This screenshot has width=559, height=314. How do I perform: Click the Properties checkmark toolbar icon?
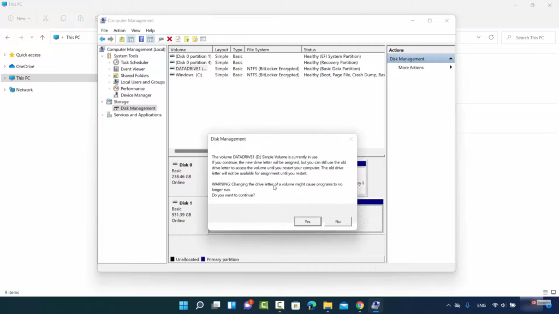pyautogui.click(x=178, y=39)
